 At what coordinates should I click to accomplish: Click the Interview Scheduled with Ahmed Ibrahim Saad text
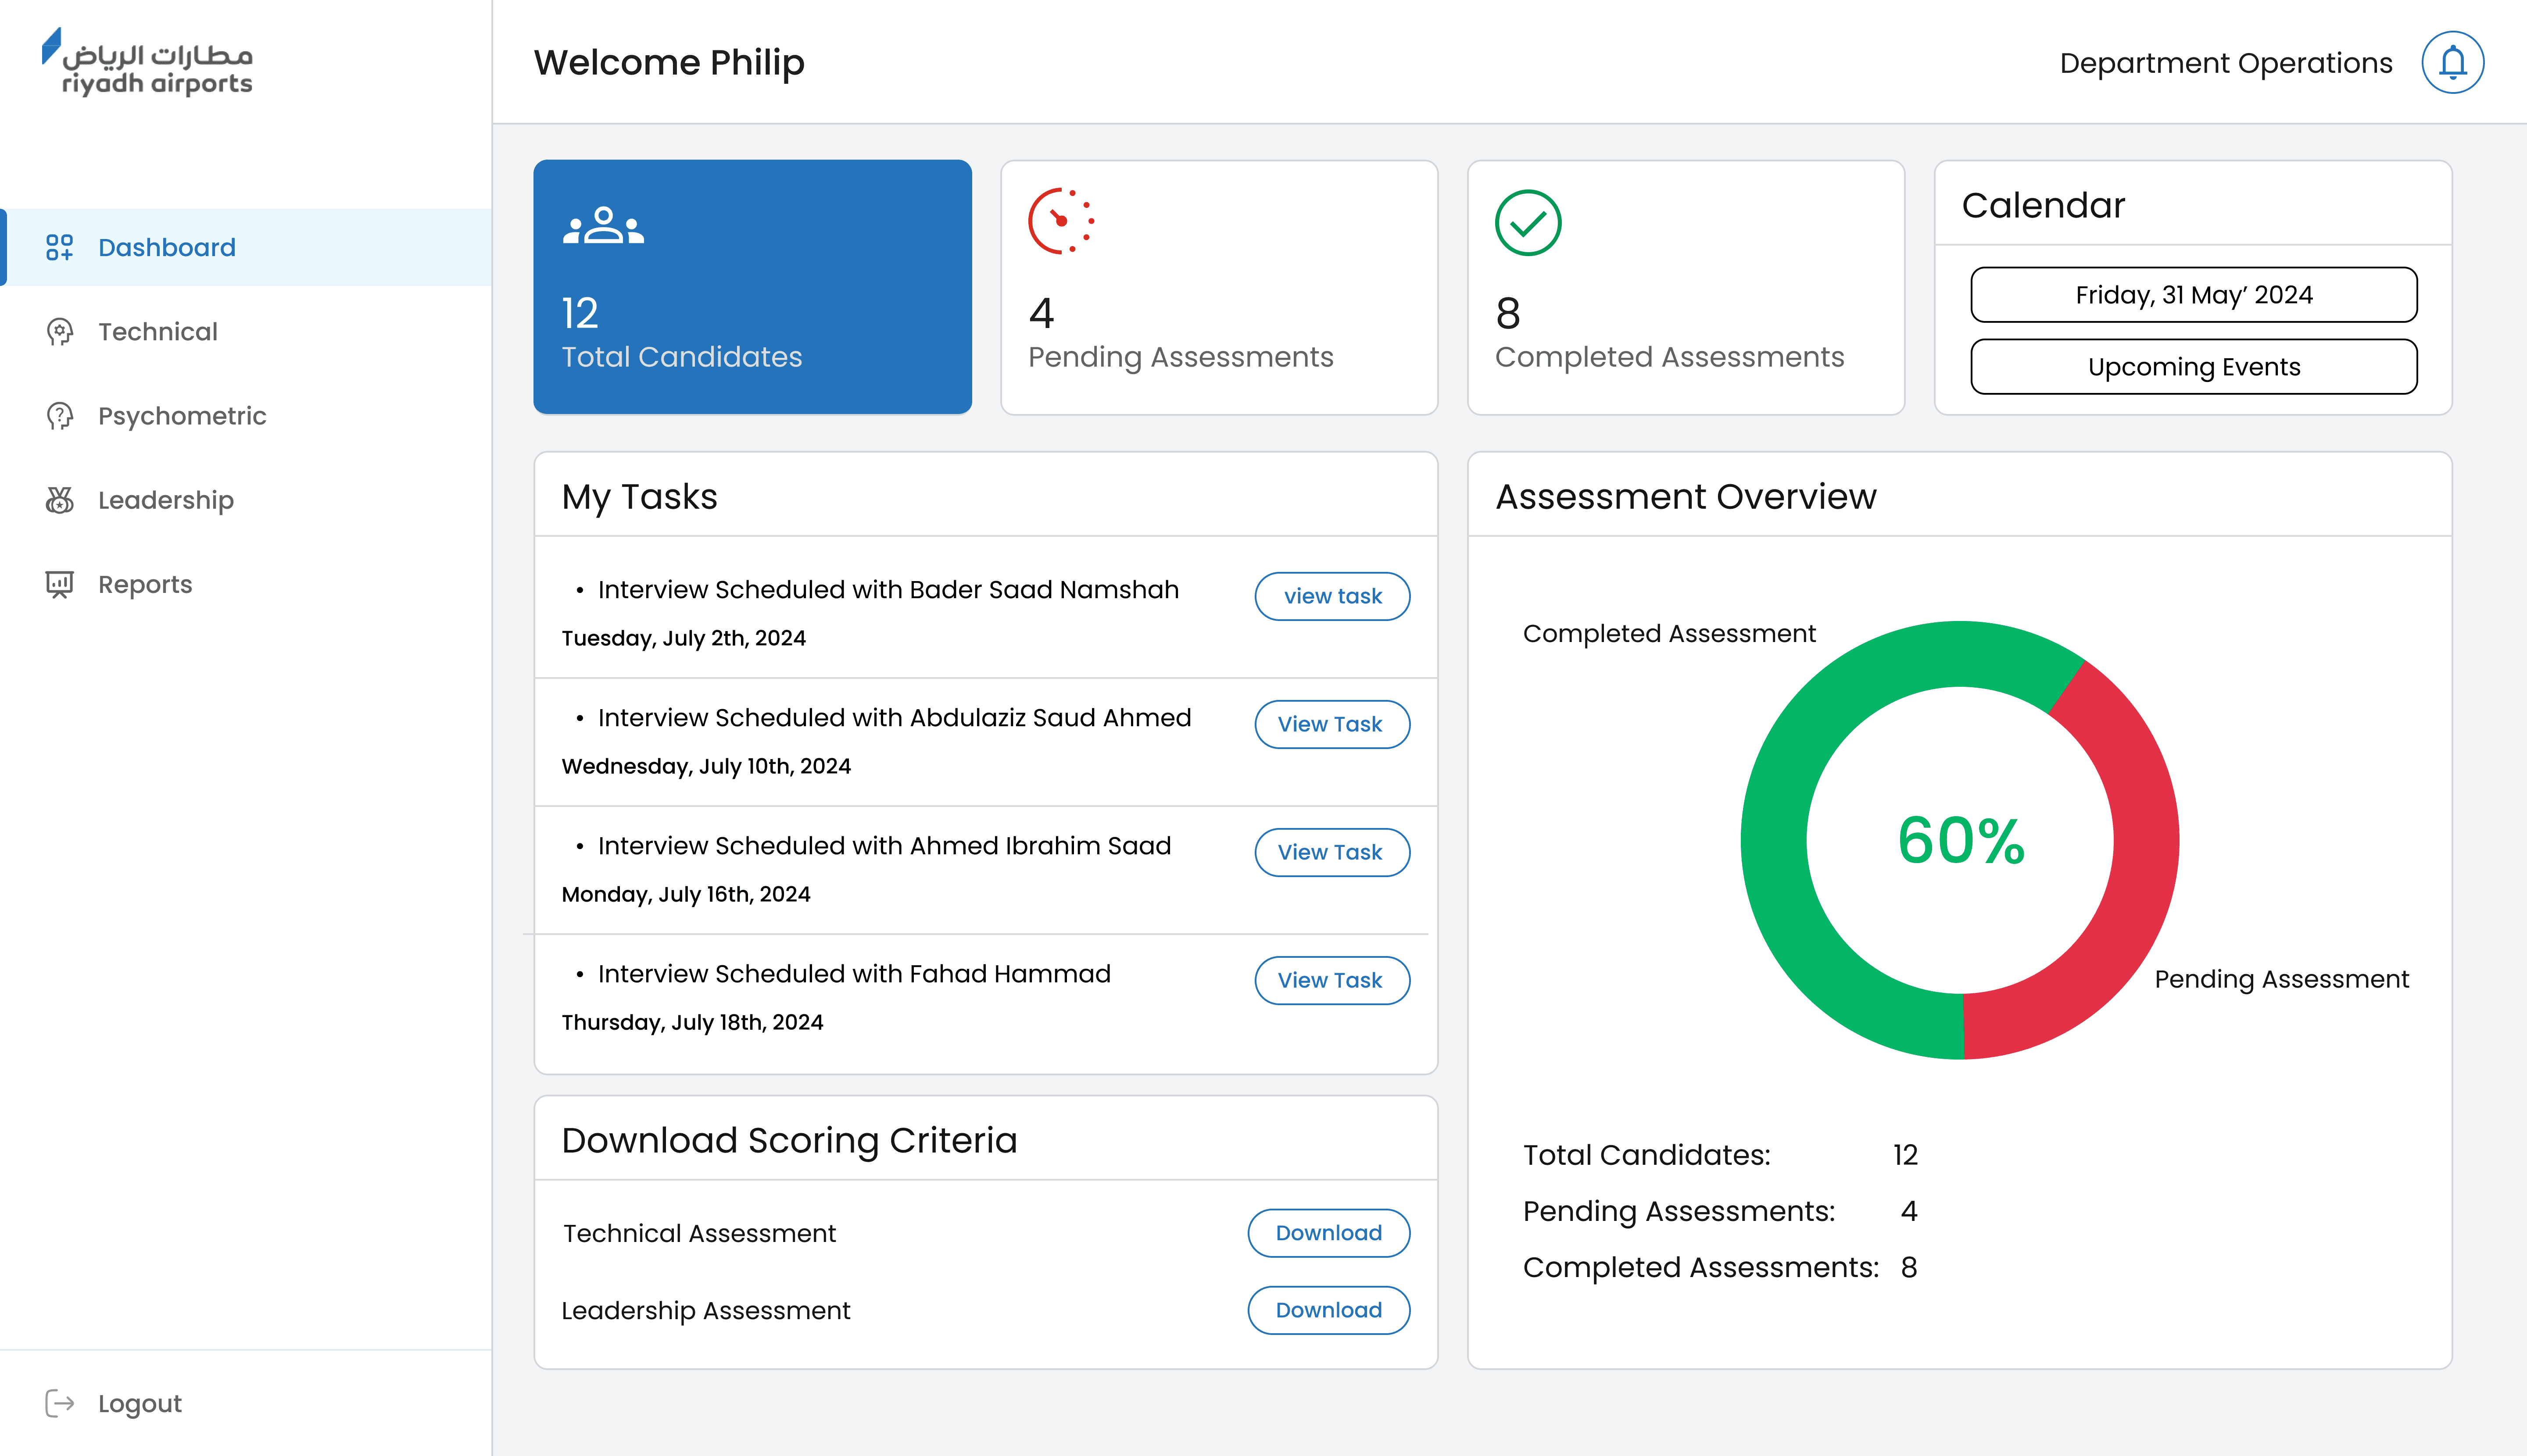click(884, 846)
